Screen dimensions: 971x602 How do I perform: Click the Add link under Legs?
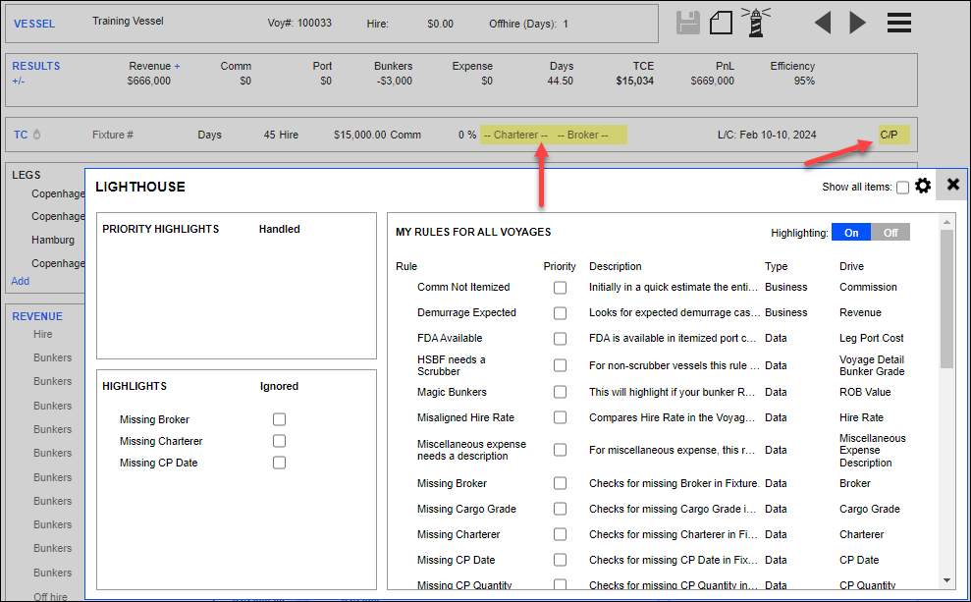pyautogui.click(x=20, y=281)
